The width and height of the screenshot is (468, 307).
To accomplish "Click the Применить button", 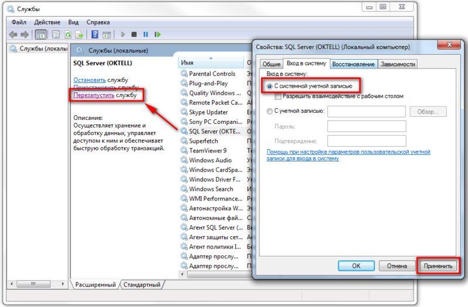I will [x=438, y=266].
